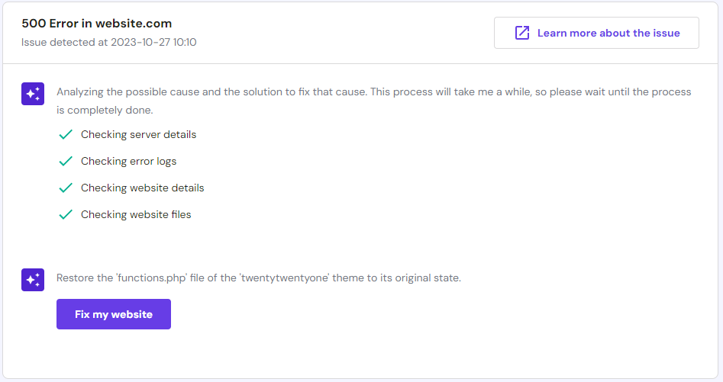Select the Checking website files step
The height and width of the screenshot is (382, 723).
[x=136, y=215]
